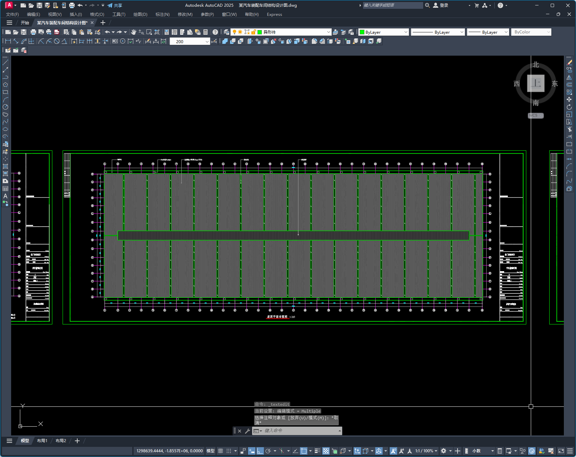Open the Autodesk App Store cart icon
576x457 pixels.
pyautogui.click(x=476, y=5)
